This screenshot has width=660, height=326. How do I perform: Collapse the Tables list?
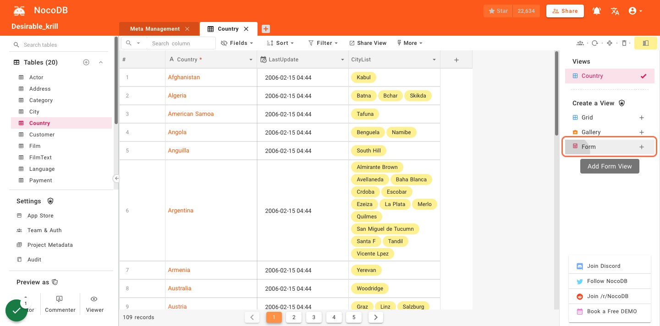click(x=101, y=62)
